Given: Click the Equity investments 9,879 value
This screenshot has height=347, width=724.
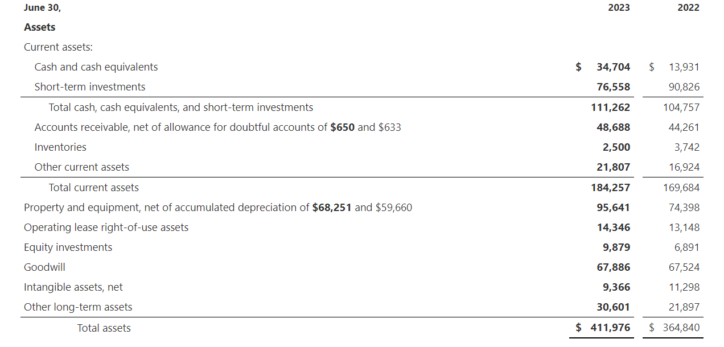Looking at the screenshot, I should (x=616, y=247).
